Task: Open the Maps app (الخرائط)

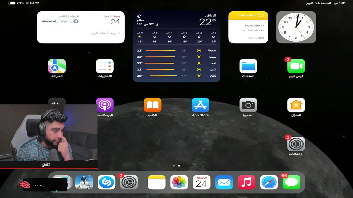Action: [57, 66]
